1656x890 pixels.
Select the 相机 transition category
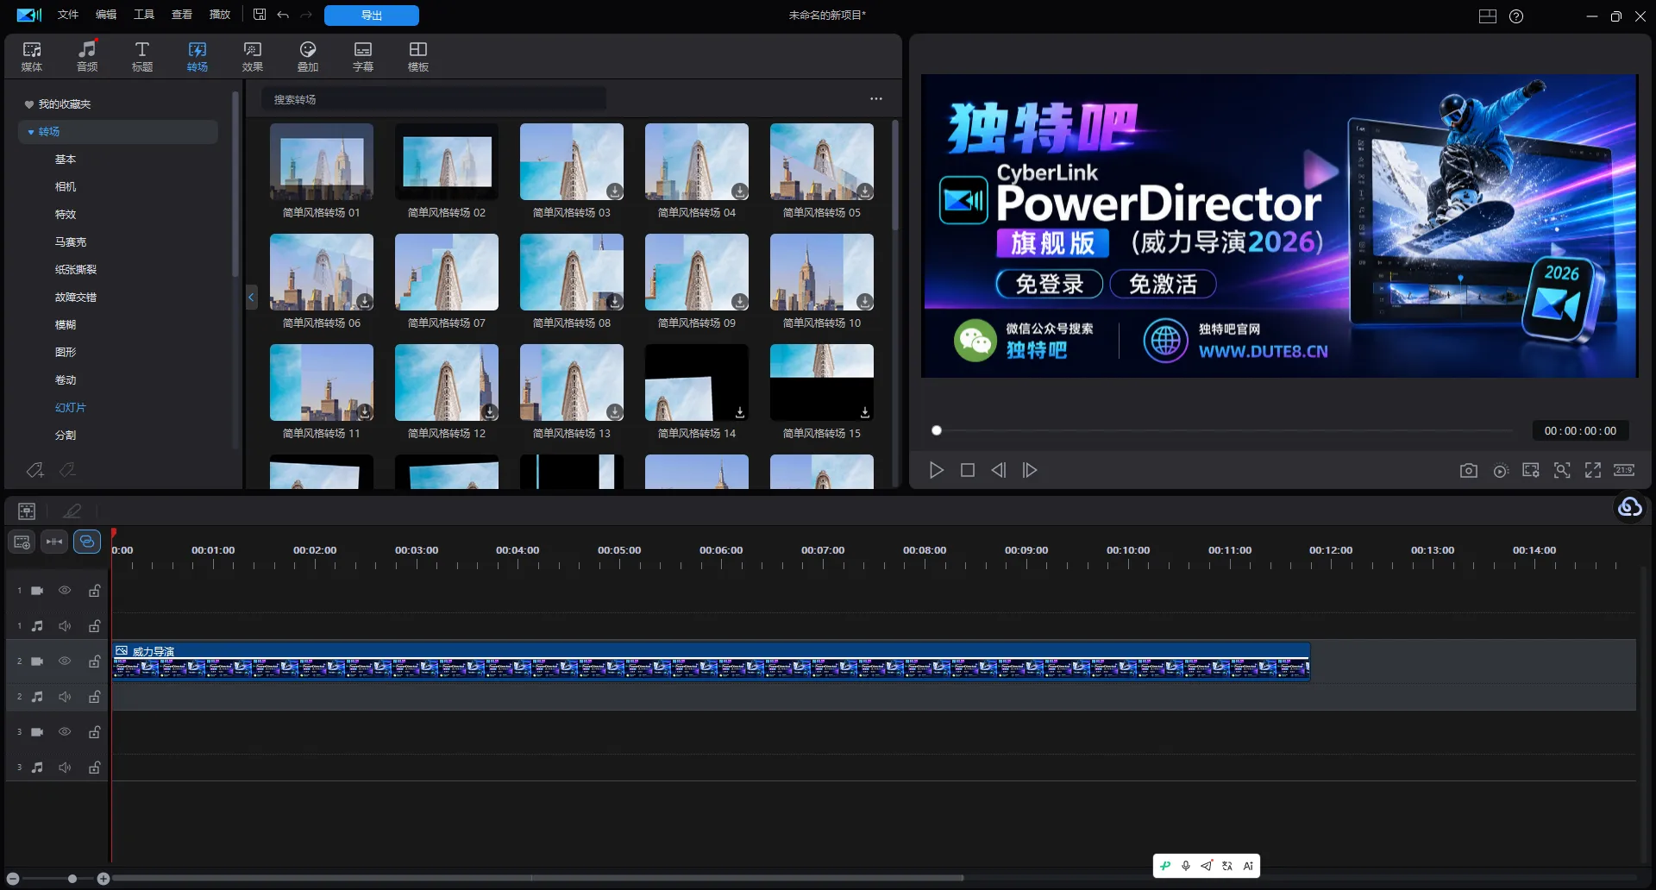(66, 187)
